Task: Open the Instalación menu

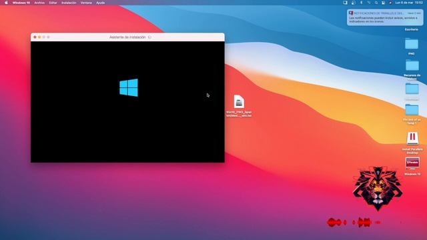Action: coord(69,3)
